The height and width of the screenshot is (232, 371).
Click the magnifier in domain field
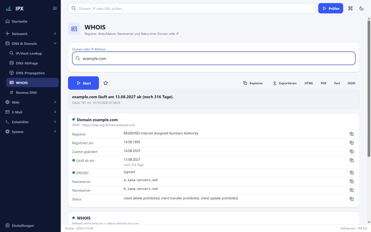coord(78,58)
